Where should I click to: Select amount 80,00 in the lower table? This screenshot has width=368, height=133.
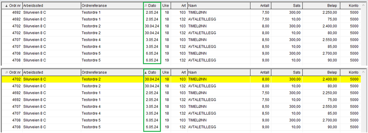pos(333,86)
